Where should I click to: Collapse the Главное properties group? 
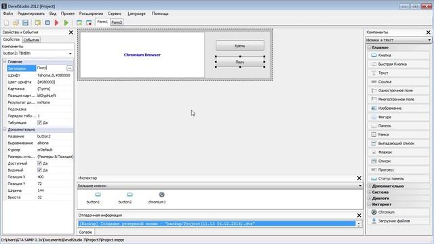[x=5, y=62]
